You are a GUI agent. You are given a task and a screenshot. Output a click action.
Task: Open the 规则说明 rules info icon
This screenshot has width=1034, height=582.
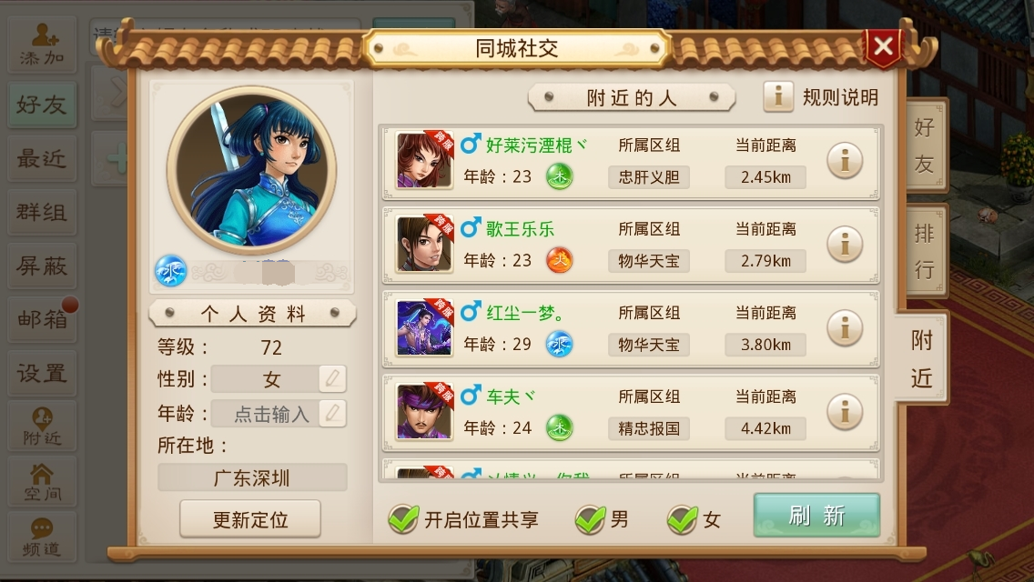[x=778, y=97]
